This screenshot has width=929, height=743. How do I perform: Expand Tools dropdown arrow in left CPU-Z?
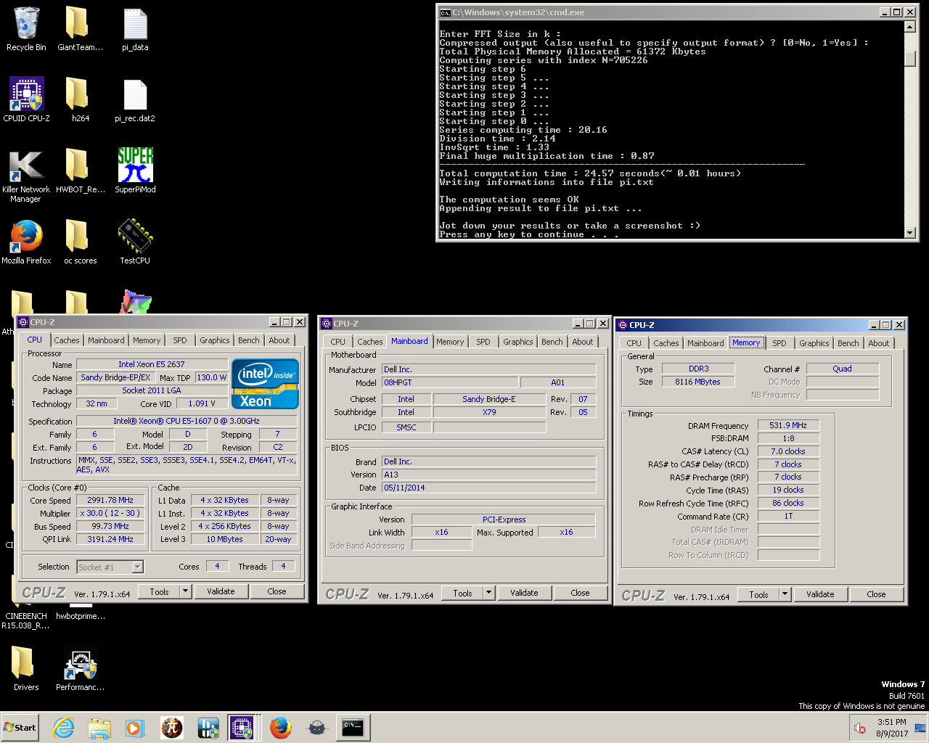click(x=186, y=591)
